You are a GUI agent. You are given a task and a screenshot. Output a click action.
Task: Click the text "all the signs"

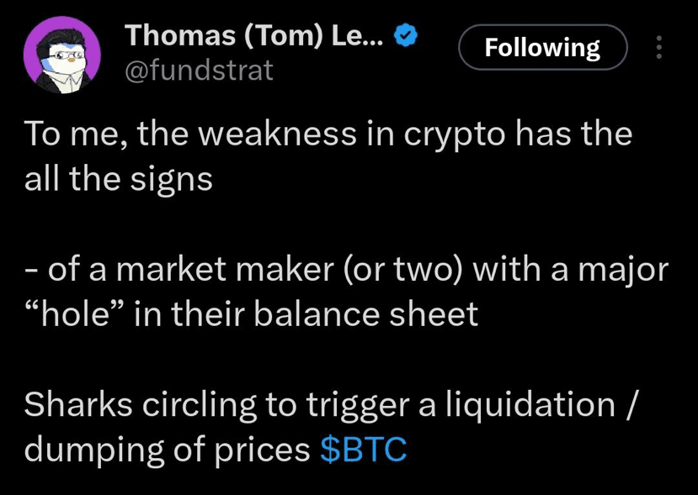point(119,180)
